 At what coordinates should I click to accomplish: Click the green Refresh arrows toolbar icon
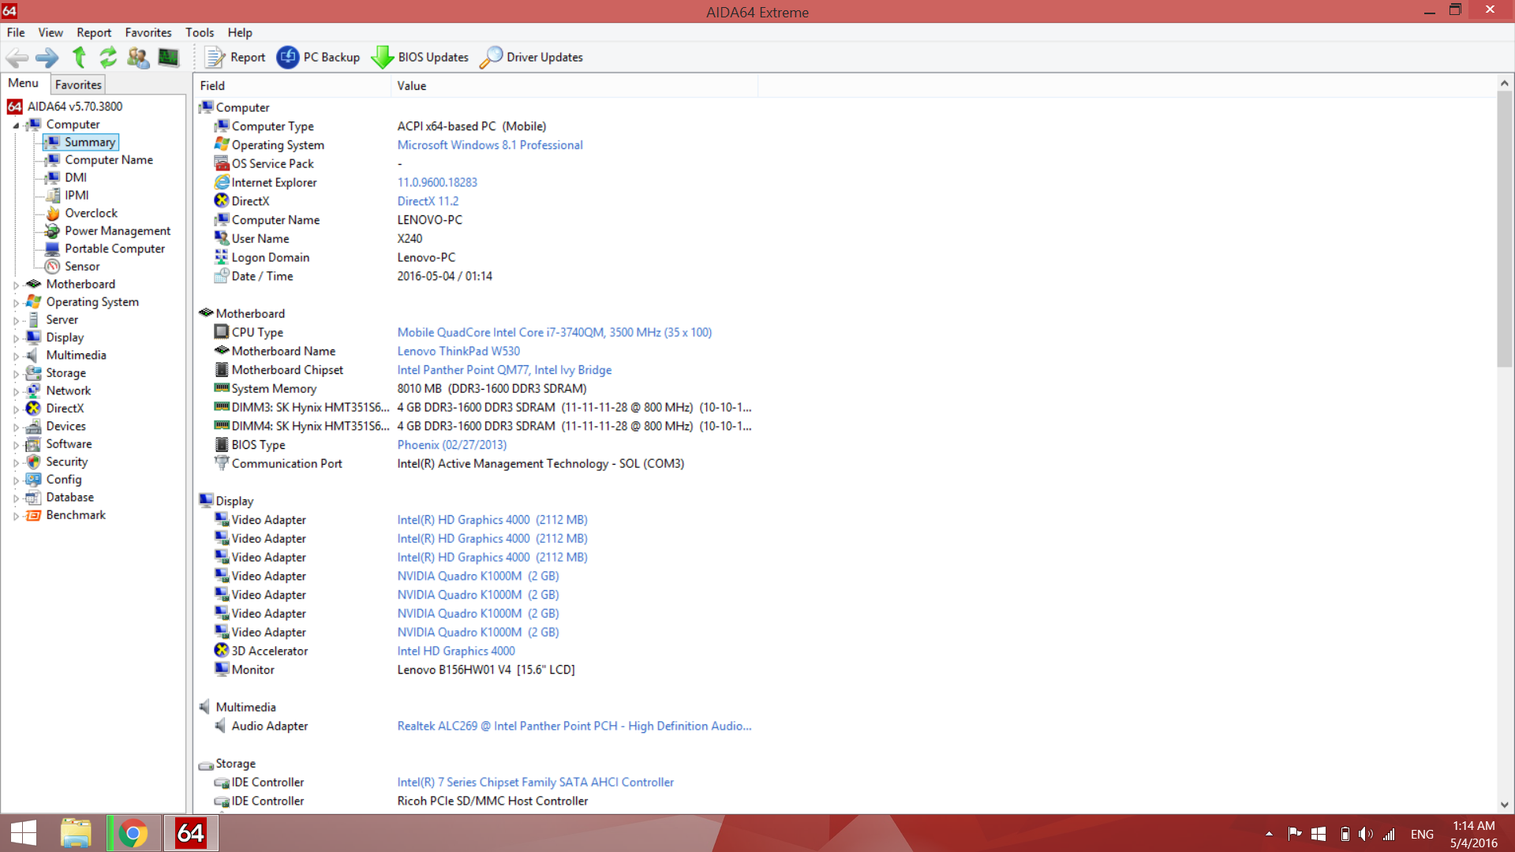tap(108, 57)
